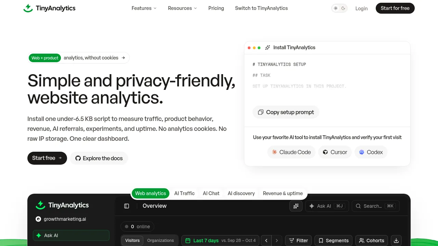Click the sparkle icon beside Install TinyAnalytics
Screen dimensions: 438x246
(268, 47)
